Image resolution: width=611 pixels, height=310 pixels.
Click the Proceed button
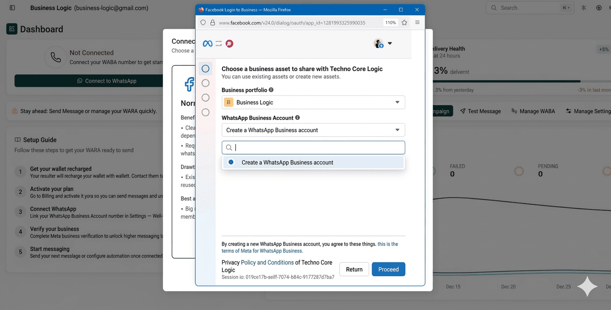(388, 270)
